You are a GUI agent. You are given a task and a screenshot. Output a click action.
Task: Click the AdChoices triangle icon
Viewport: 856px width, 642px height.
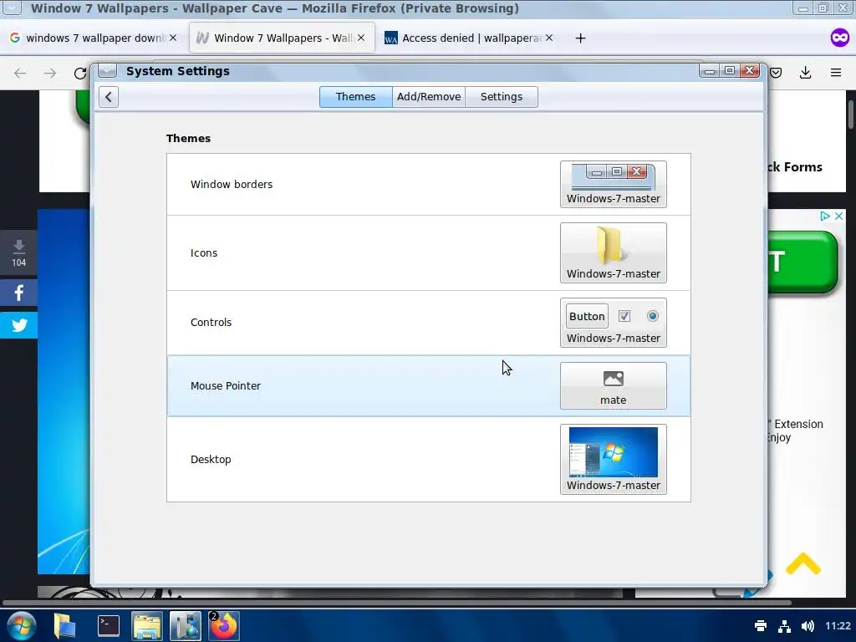pyautogui.click(x=825, y=217)
